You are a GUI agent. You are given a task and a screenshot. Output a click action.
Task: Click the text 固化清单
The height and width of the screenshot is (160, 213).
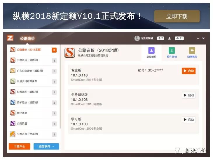22,113
